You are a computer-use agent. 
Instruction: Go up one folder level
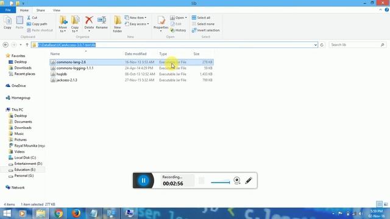[27, 44]
